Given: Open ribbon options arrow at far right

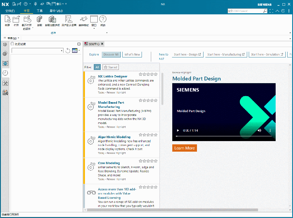Looking at the screenshot, I should pos(290,33).
